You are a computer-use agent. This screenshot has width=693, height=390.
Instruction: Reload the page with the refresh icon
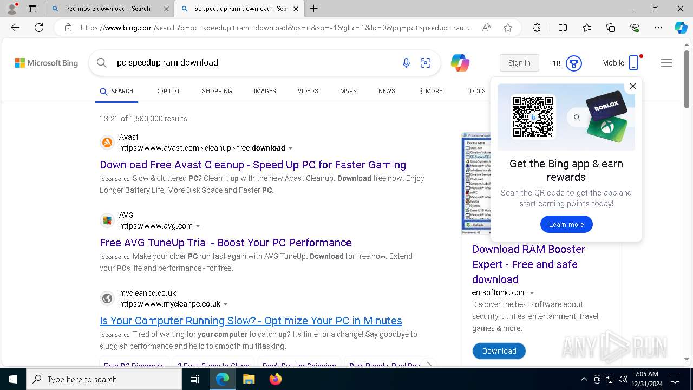39,28
